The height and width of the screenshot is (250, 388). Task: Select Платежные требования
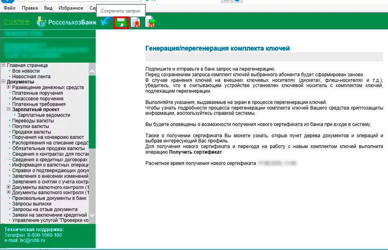tap(39, 104)
